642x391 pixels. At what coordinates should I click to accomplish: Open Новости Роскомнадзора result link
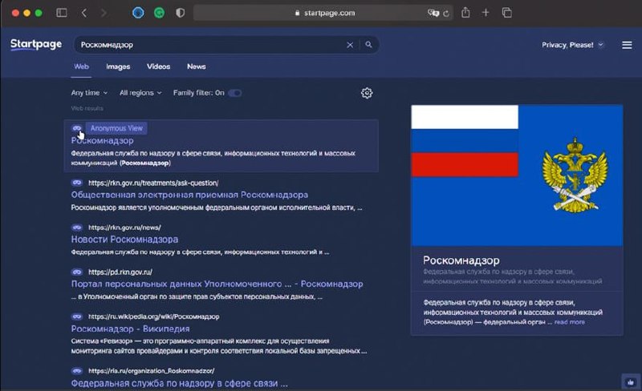(124, 240)
